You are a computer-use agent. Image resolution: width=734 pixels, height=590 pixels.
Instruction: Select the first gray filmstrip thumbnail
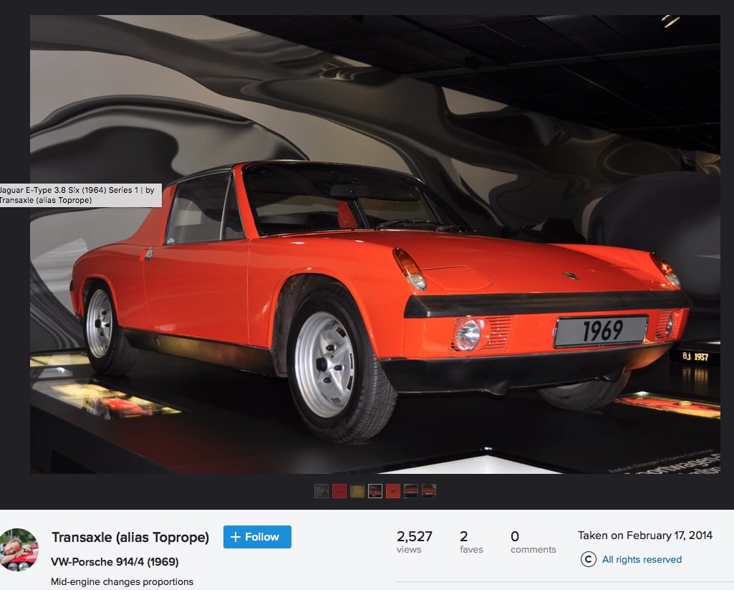point(321,490)
